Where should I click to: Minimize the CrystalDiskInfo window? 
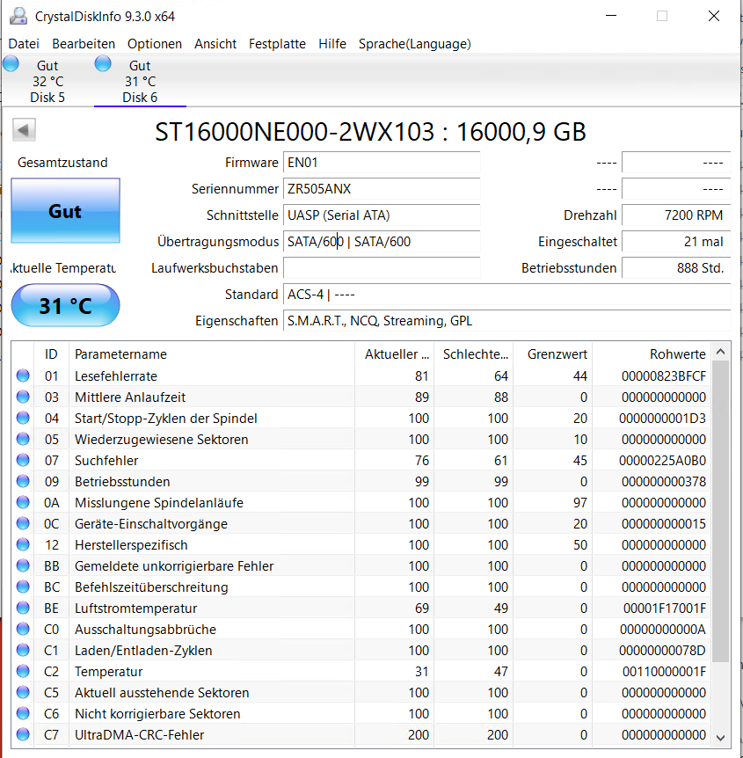611,16
